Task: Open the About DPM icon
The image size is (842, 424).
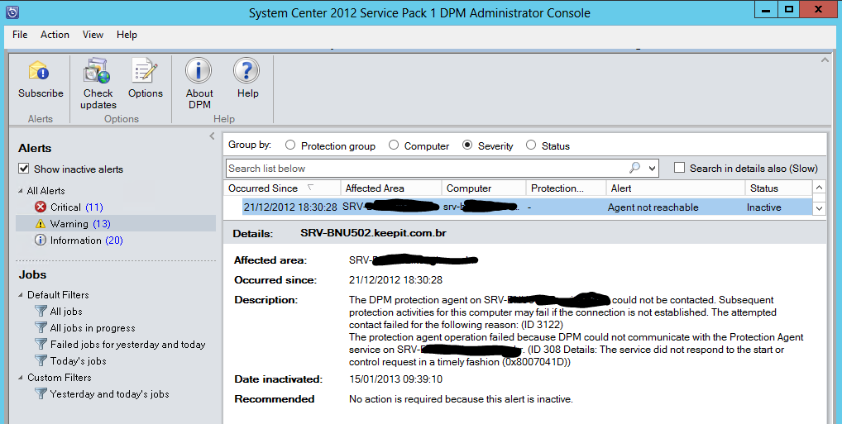Action: coord(199,72)
